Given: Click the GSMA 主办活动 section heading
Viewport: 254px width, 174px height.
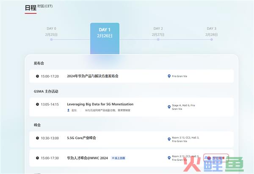Looking at the screenshot, I should tap(46, 91).
